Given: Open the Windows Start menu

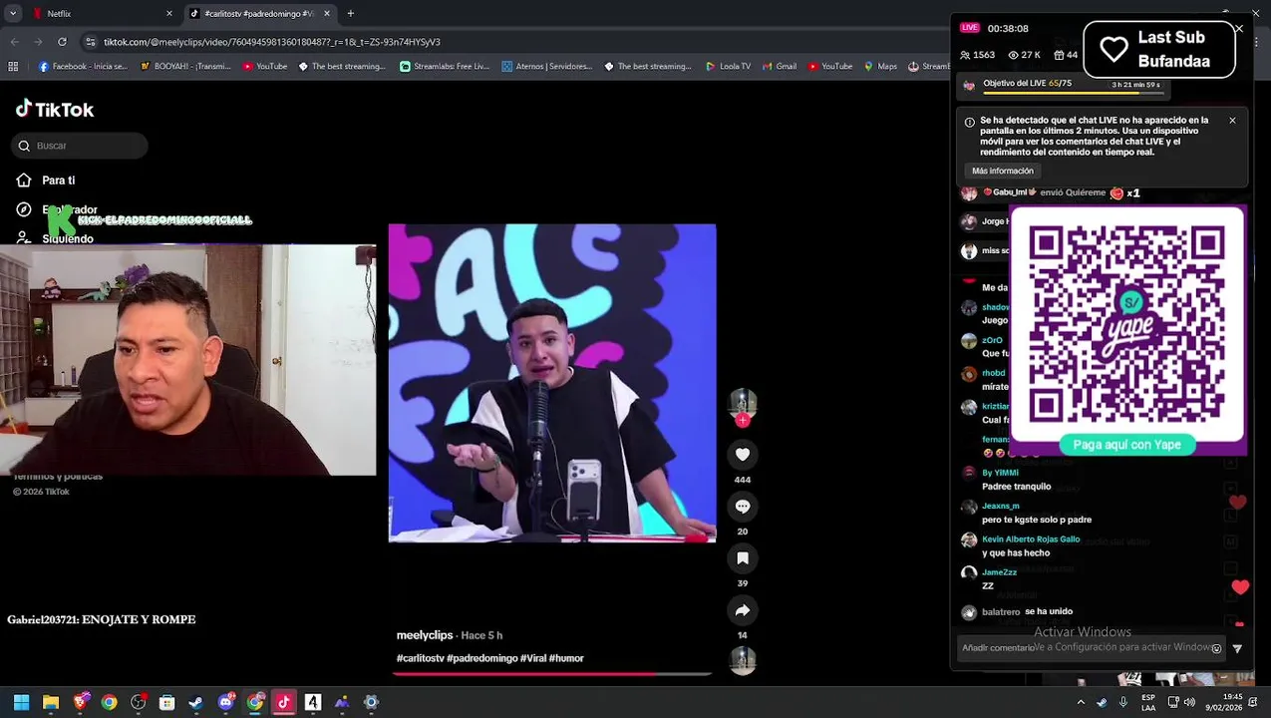Looking at the screenshot, I should click(x=21, y=702).
